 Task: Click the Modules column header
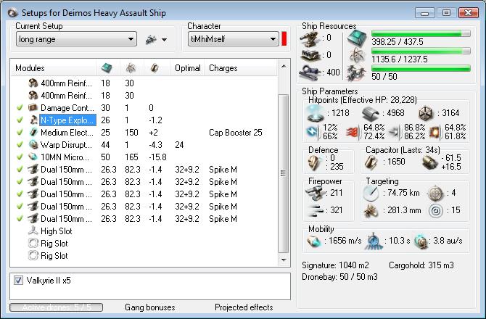(54, 68)
